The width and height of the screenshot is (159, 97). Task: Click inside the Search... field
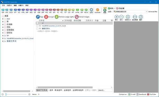[x=105, y=90]
